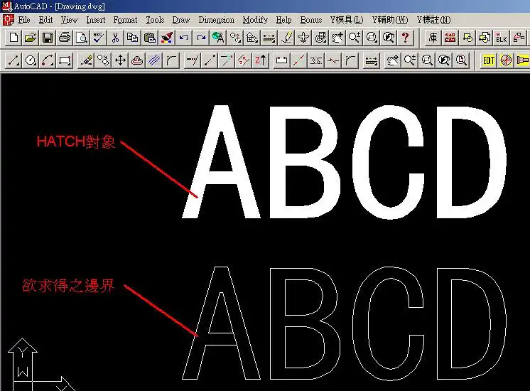Open Aerial View with the airplane icon

click(303, 37)
